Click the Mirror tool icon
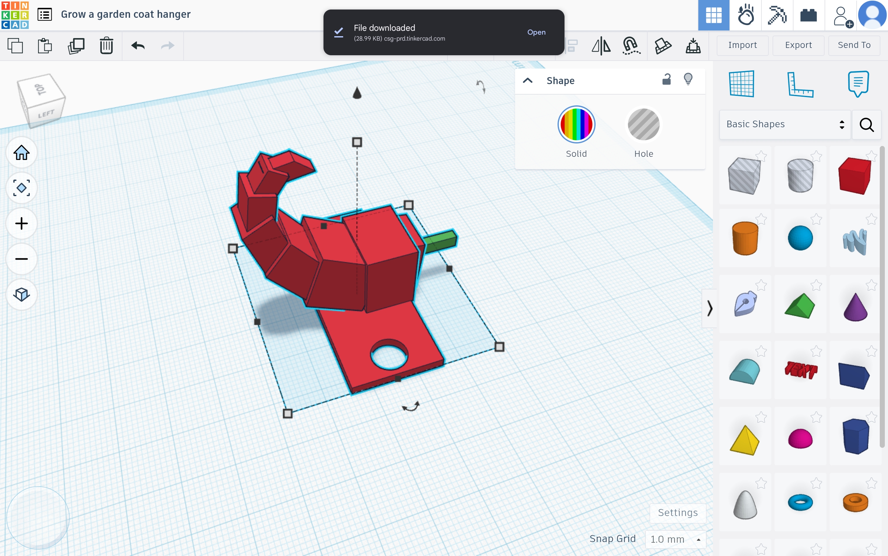 click(601, 46)
